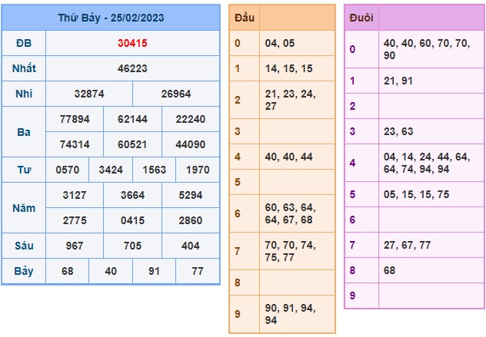Click '05, 15, 15, 75' in Đuôi table
486x337 pixels.
pyautogui.click(x=416, y=195)
